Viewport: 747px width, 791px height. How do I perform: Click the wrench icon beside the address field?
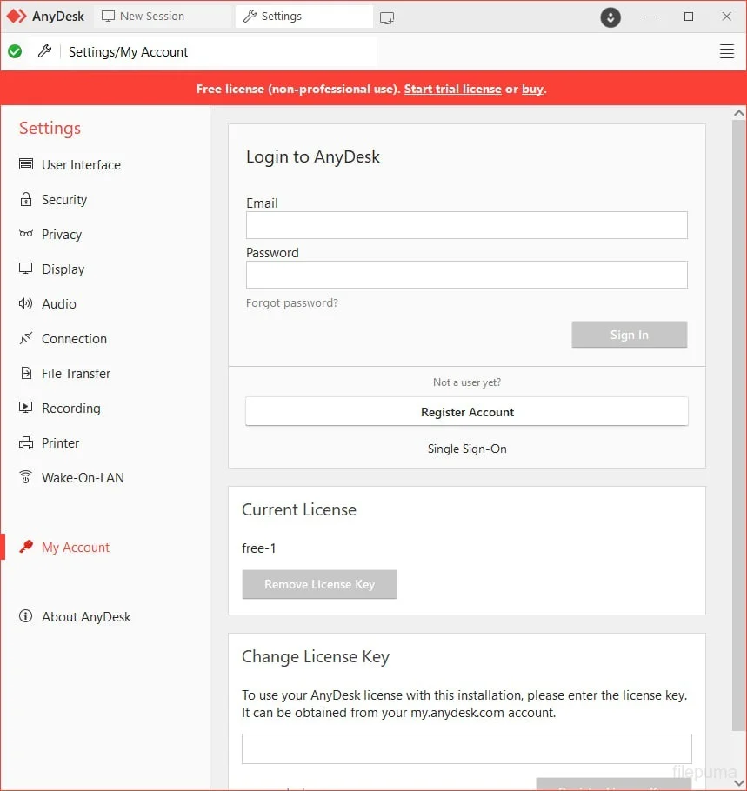(x=44, y=51)
